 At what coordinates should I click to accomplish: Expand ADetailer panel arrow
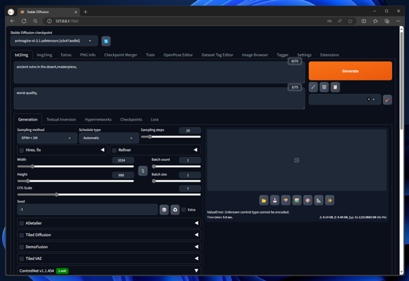point(196,223)
